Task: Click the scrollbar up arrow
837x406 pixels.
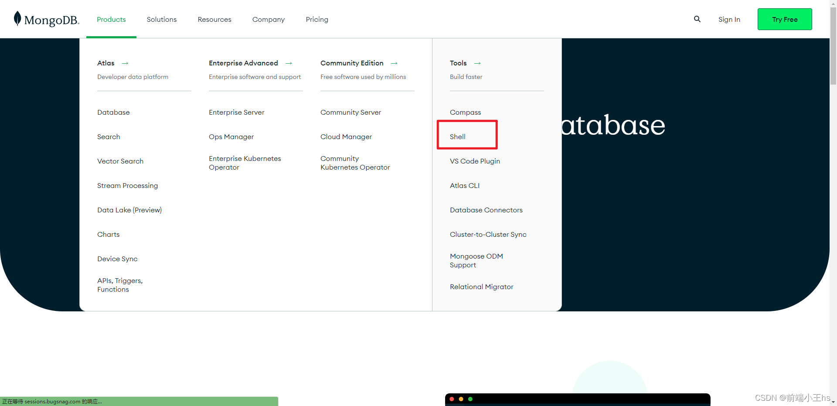Action: [x=833, y=3]
